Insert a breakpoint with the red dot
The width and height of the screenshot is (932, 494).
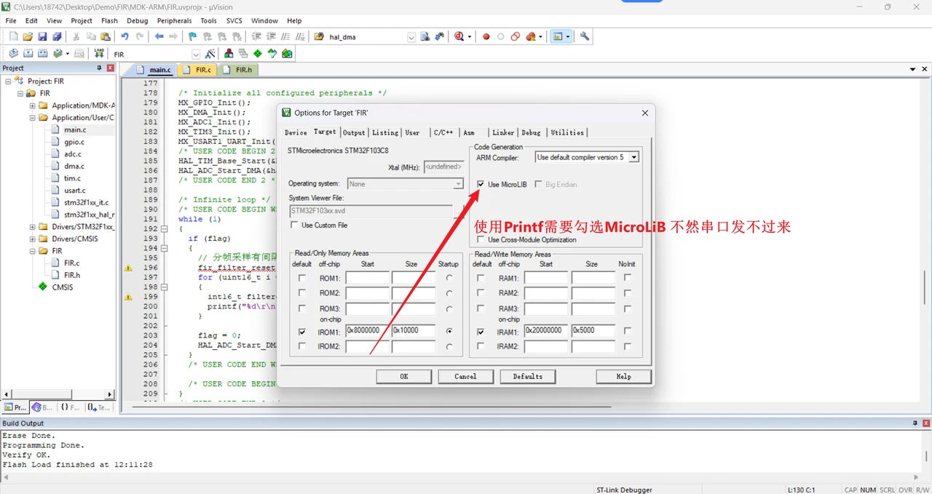486,36
